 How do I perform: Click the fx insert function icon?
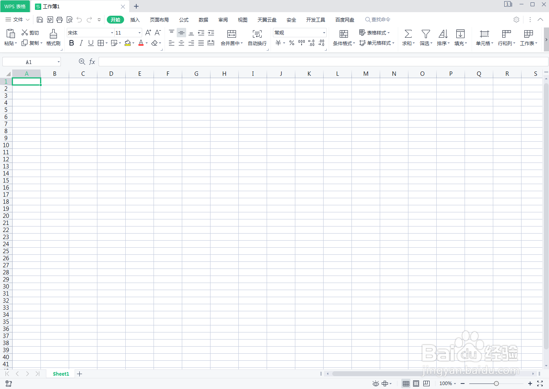pos(92,62)
